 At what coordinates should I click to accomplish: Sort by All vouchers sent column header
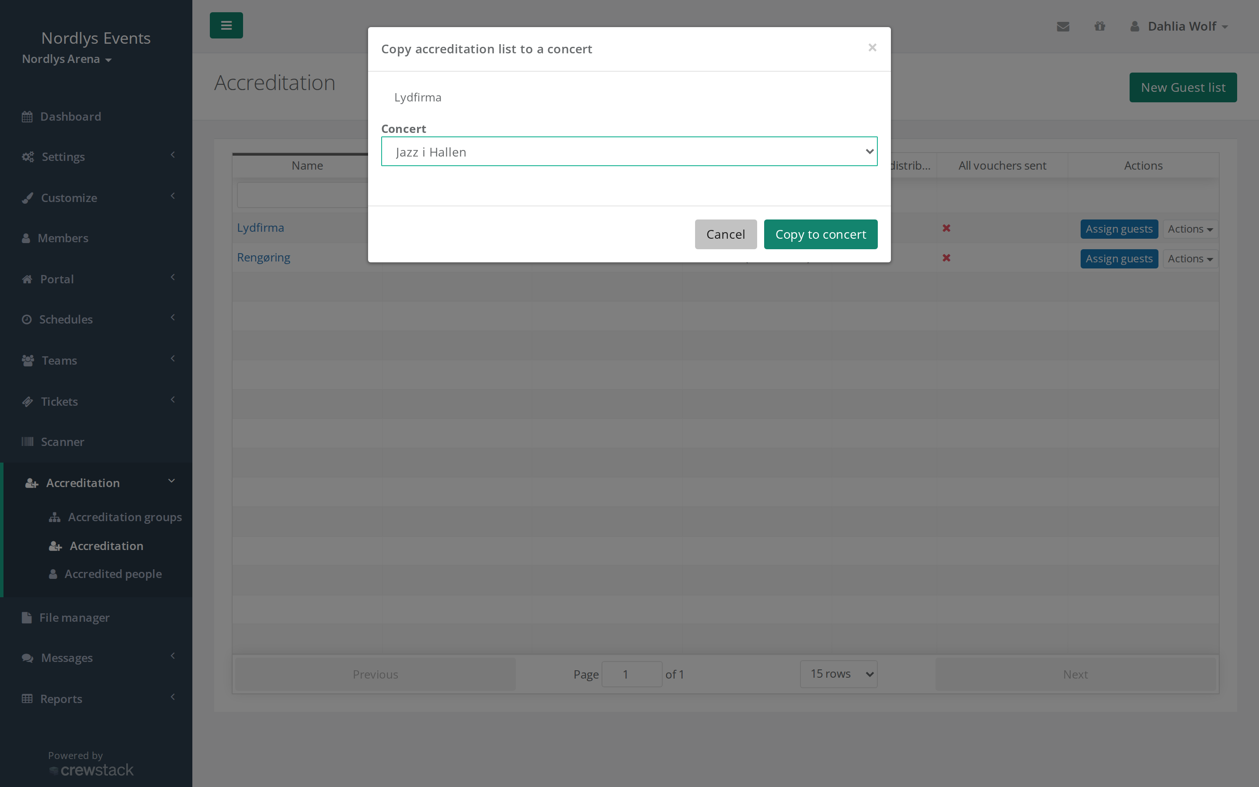(x=1002, y=166)
